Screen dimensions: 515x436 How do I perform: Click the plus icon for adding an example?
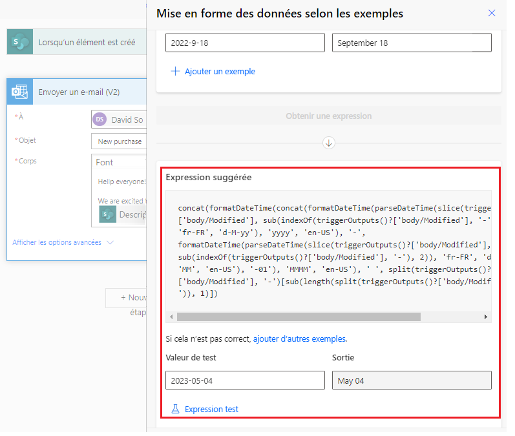click(175, 72)
